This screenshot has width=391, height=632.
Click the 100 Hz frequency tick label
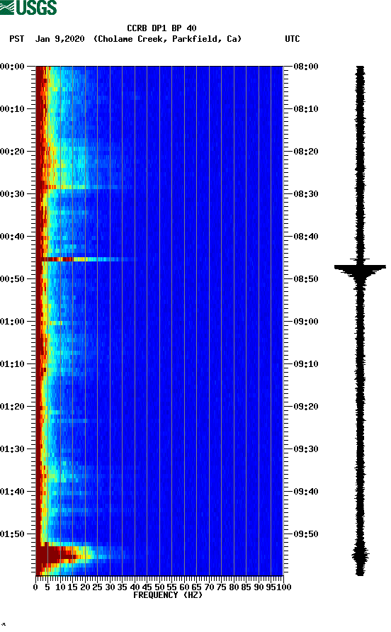[x=285, y=587]
